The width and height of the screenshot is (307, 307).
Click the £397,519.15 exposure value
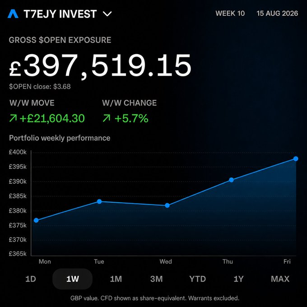[100, 65]
